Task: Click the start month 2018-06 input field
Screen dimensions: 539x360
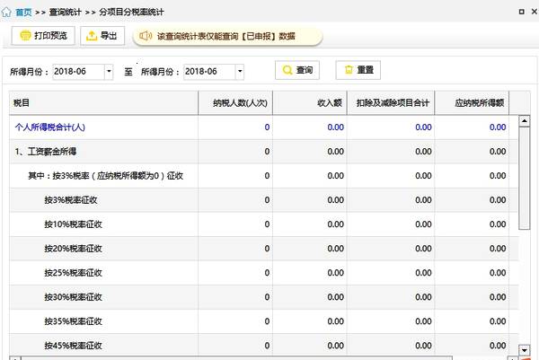Action: [77, 71]
